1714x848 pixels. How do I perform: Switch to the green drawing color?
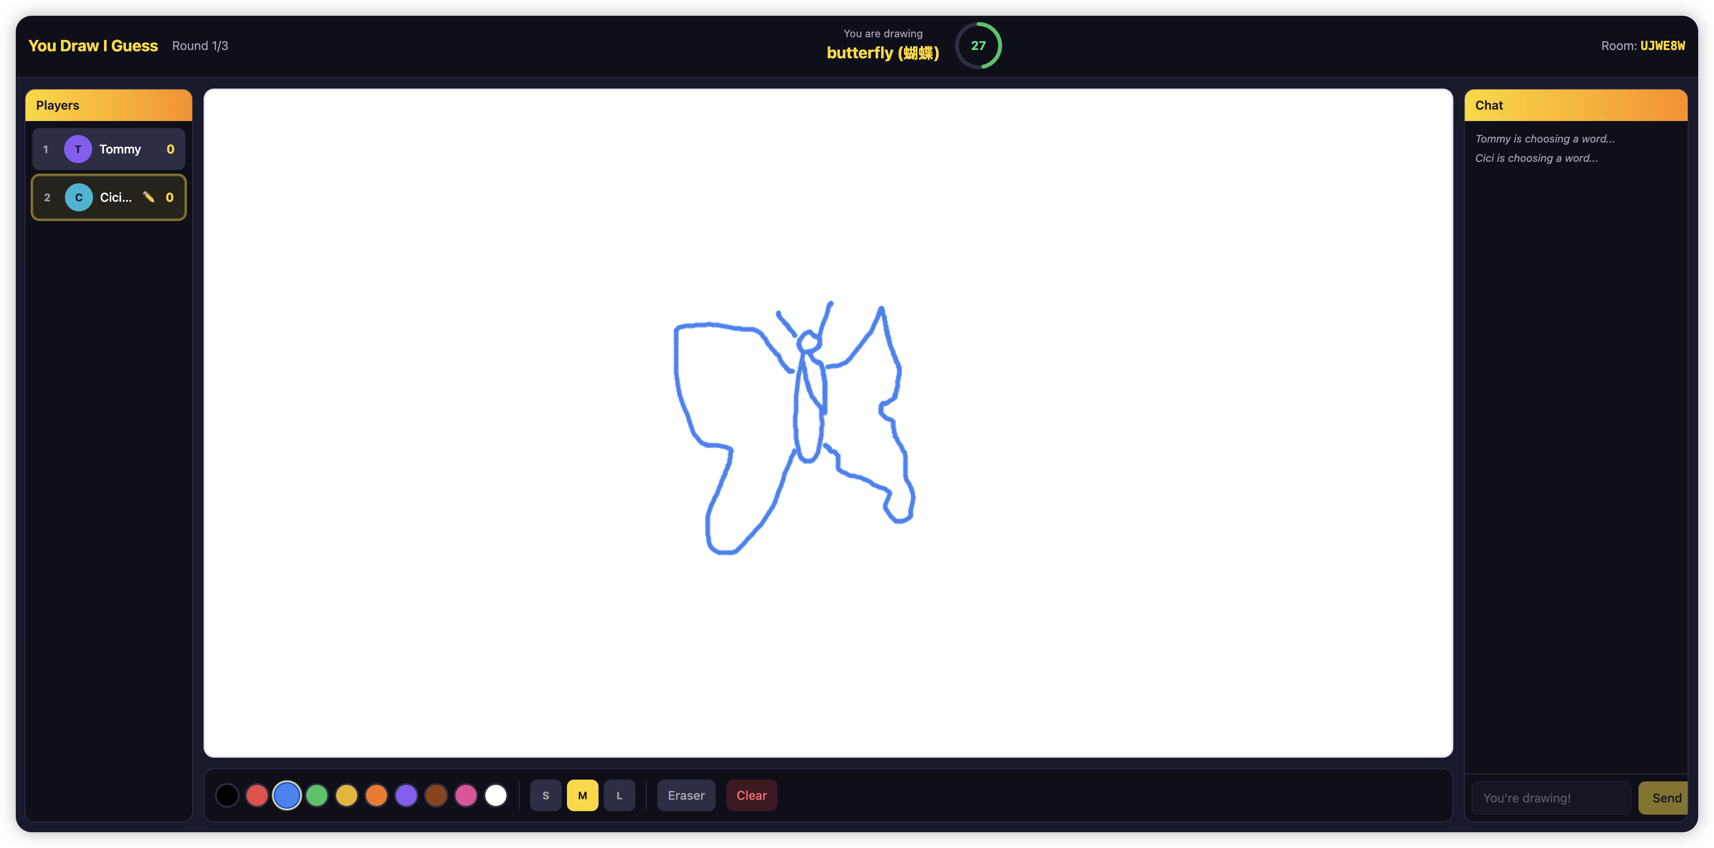coord(317,795)
